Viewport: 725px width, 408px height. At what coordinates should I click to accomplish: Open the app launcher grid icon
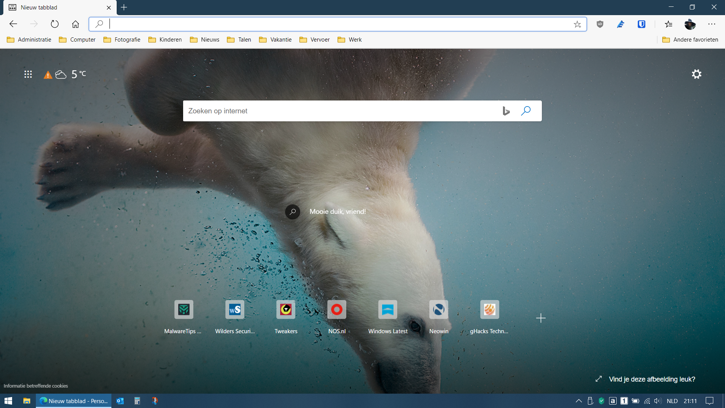tap(28, 74)
